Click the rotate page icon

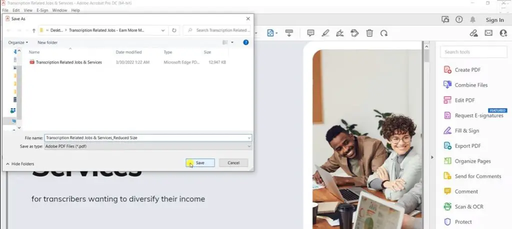point(384,33)
